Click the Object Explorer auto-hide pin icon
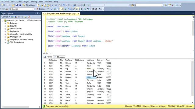The width and height of the screenshot is (195, 109). pyautogui.click(x=37, y=13)
